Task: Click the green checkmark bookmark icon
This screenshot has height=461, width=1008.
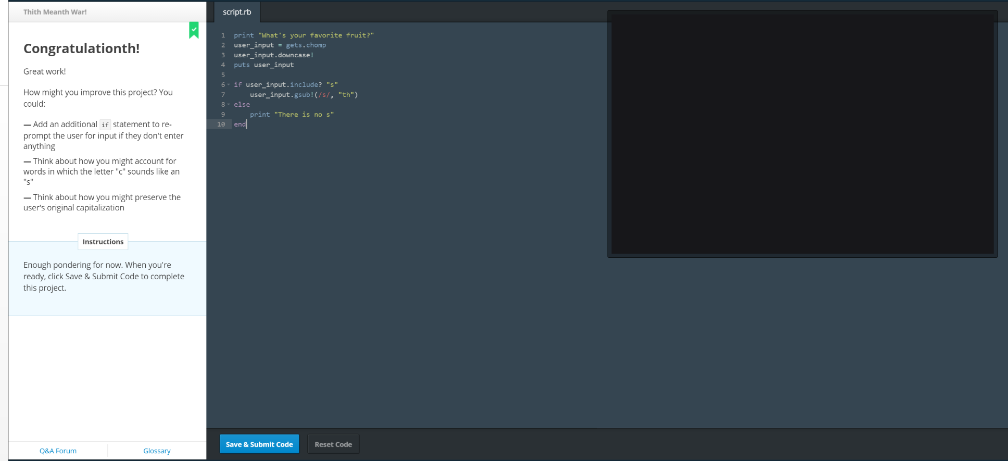Action: (x=194, y=30)
